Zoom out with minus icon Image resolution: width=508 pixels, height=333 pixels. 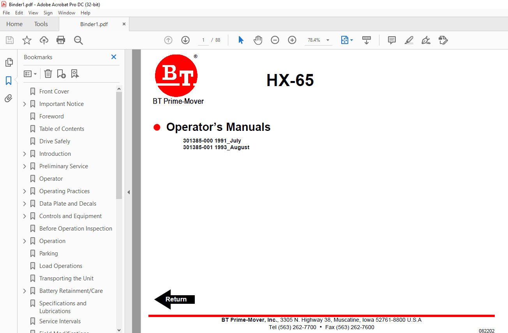click(275, 40)
